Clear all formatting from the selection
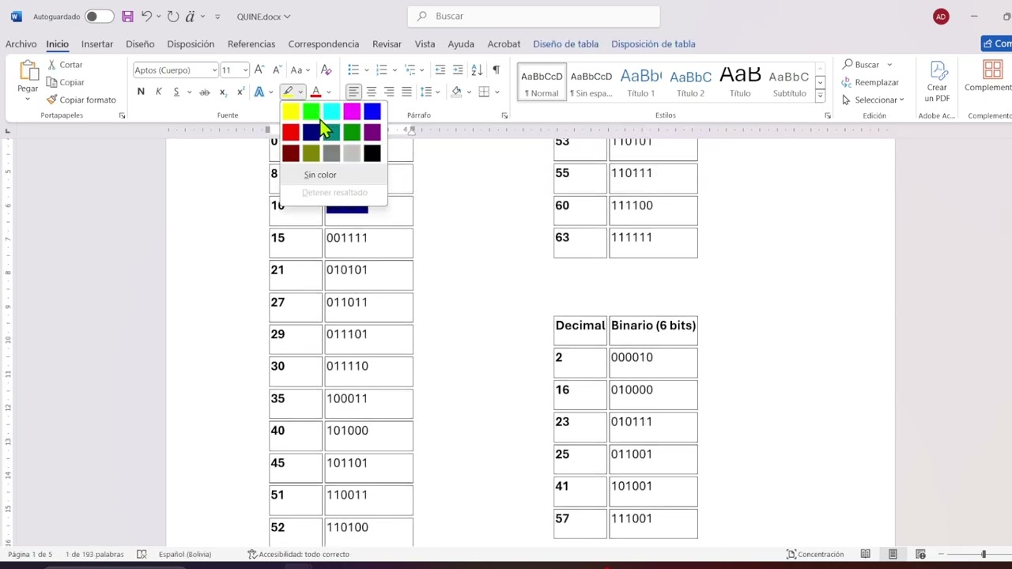 [x=326, y=70]
